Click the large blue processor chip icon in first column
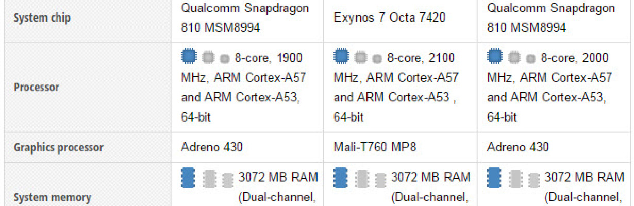The image size is (634, 206). pos(189,56)
